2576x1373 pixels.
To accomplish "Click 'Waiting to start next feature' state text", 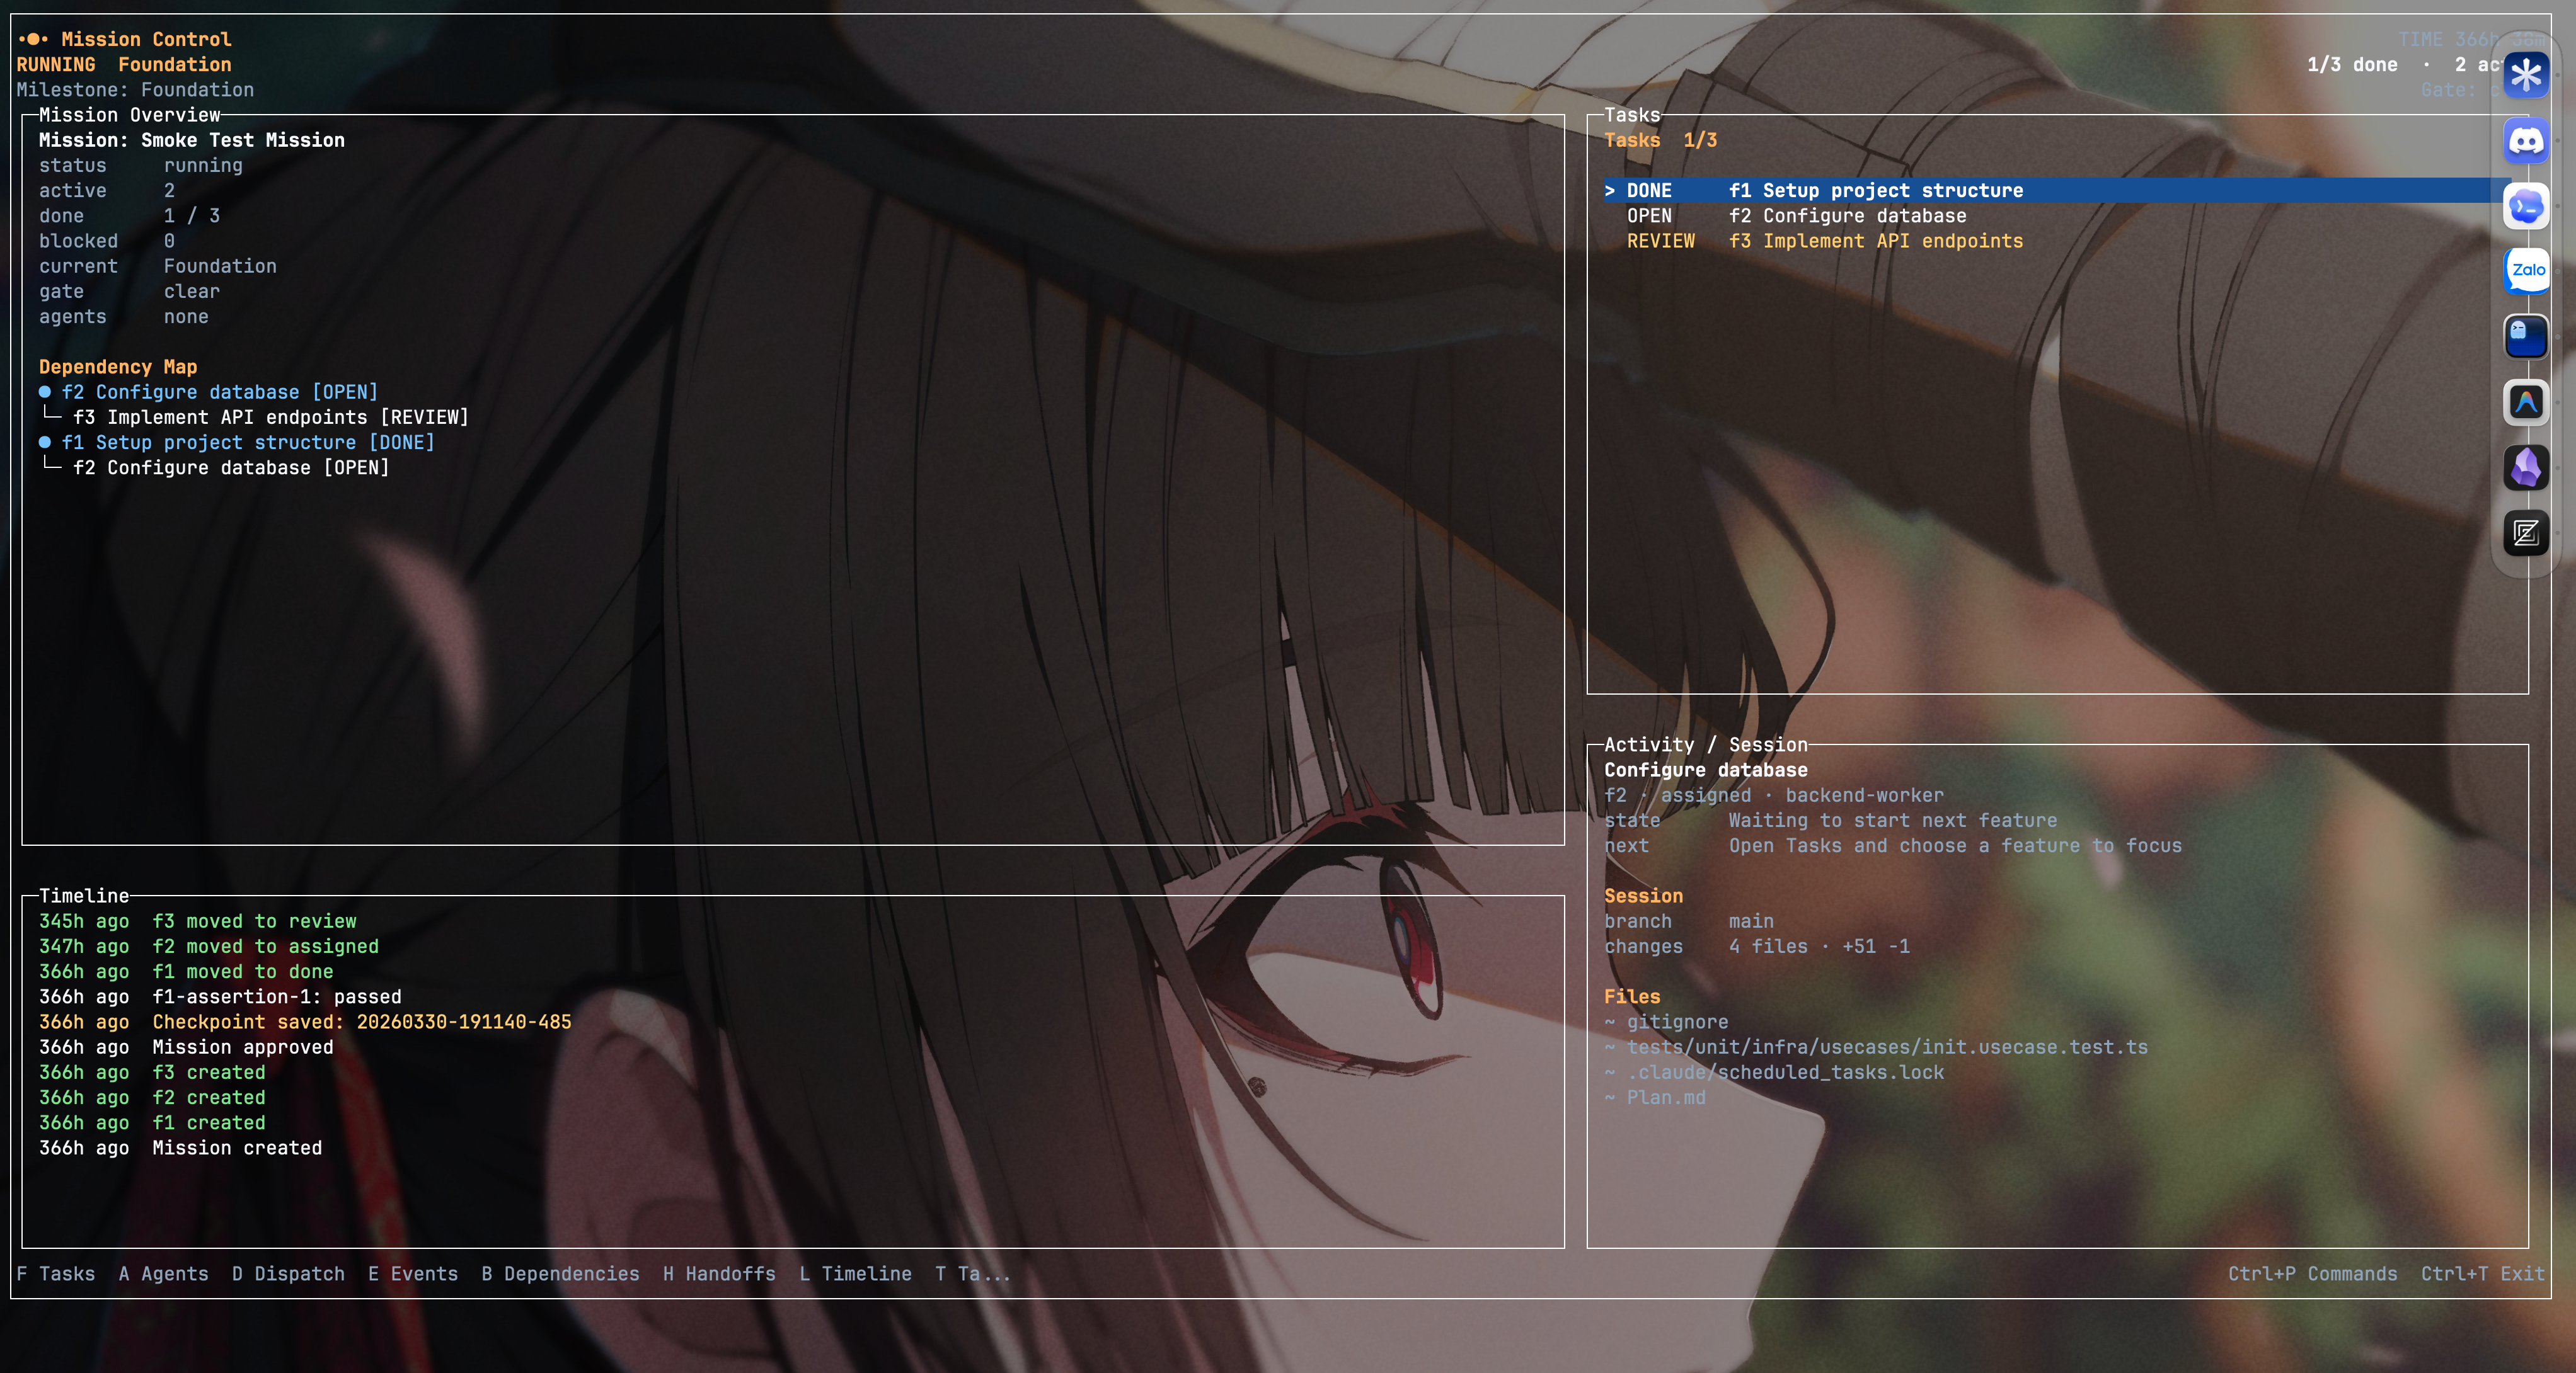I will pos(1893,819).
